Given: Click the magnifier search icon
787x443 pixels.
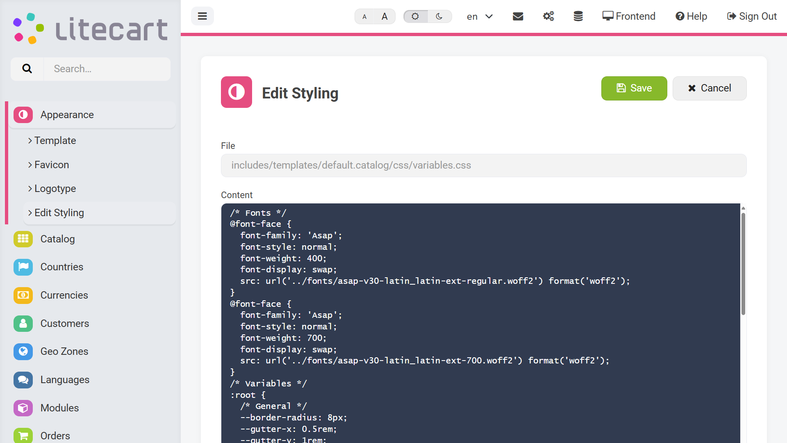Looking at the screenshot, I should point(27,69).
